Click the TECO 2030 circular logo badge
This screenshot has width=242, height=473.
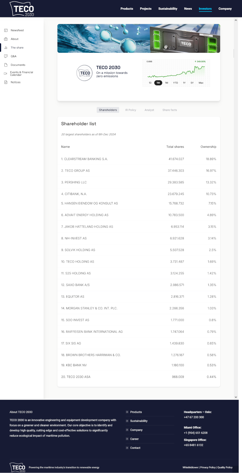click(x=84, y=73)
